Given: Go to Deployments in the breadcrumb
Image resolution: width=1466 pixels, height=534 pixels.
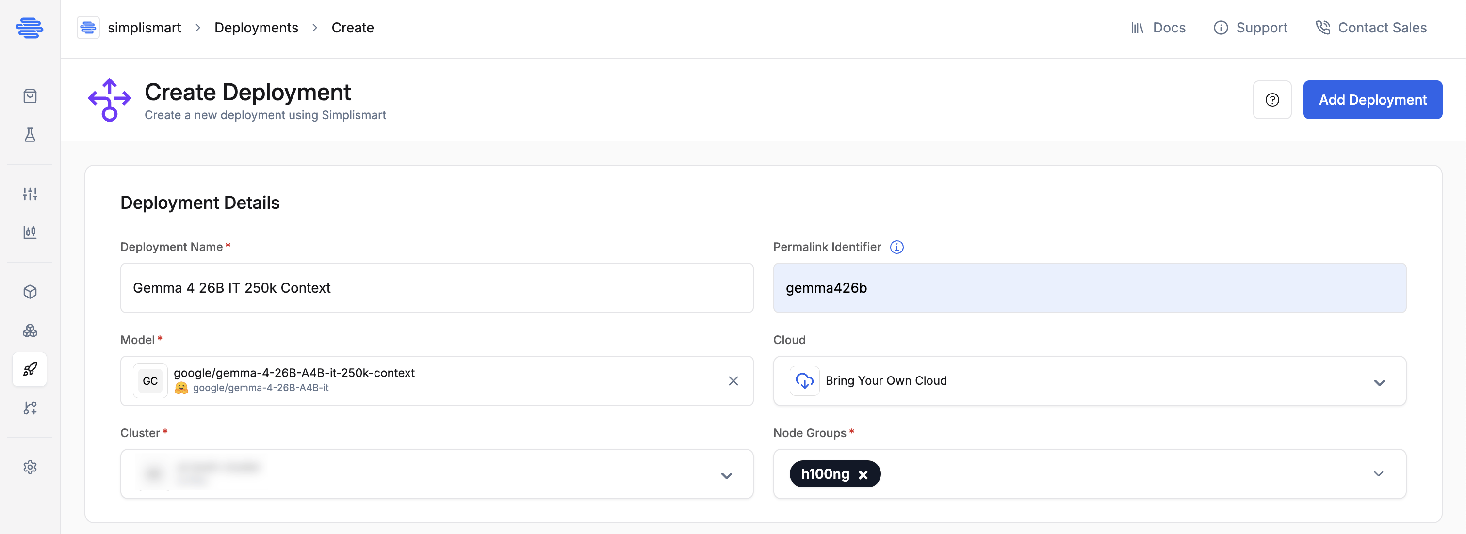Looking at the screenshot, I should pos(256,28).
